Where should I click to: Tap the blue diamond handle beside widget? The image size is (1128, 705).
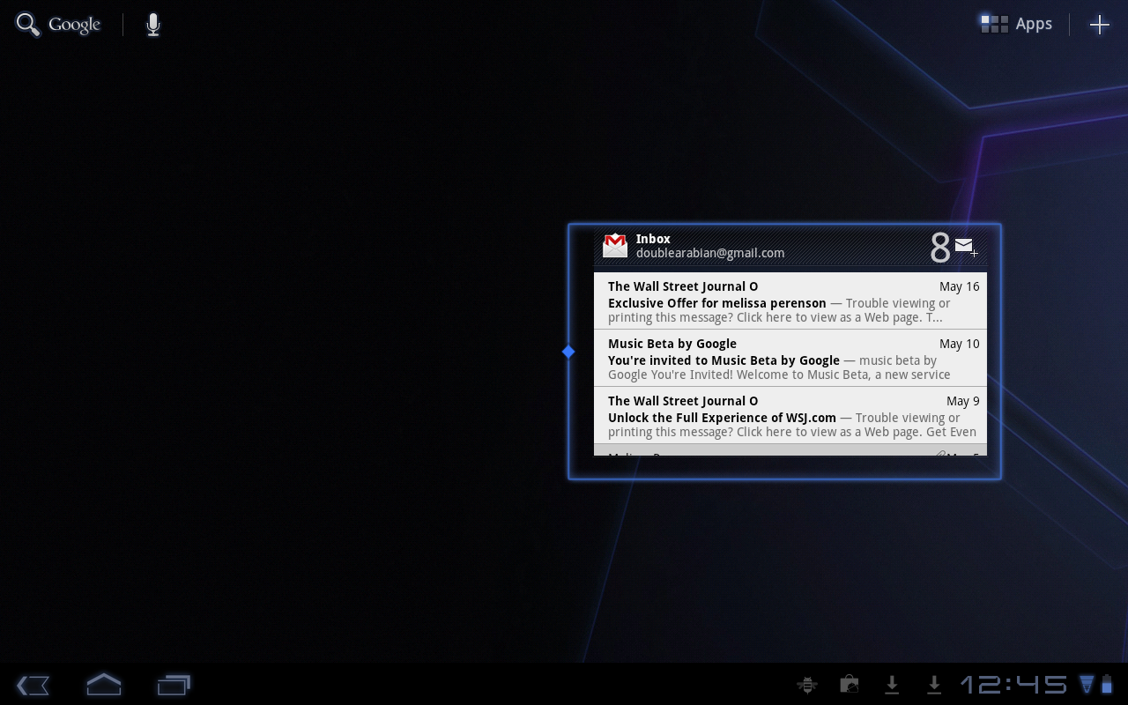pos(568,352)
